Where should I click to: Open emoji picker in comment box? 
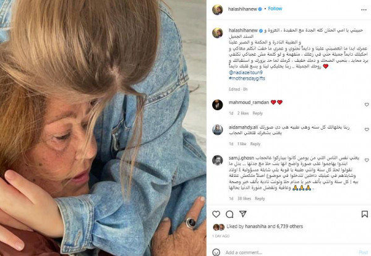coord(216,252)
